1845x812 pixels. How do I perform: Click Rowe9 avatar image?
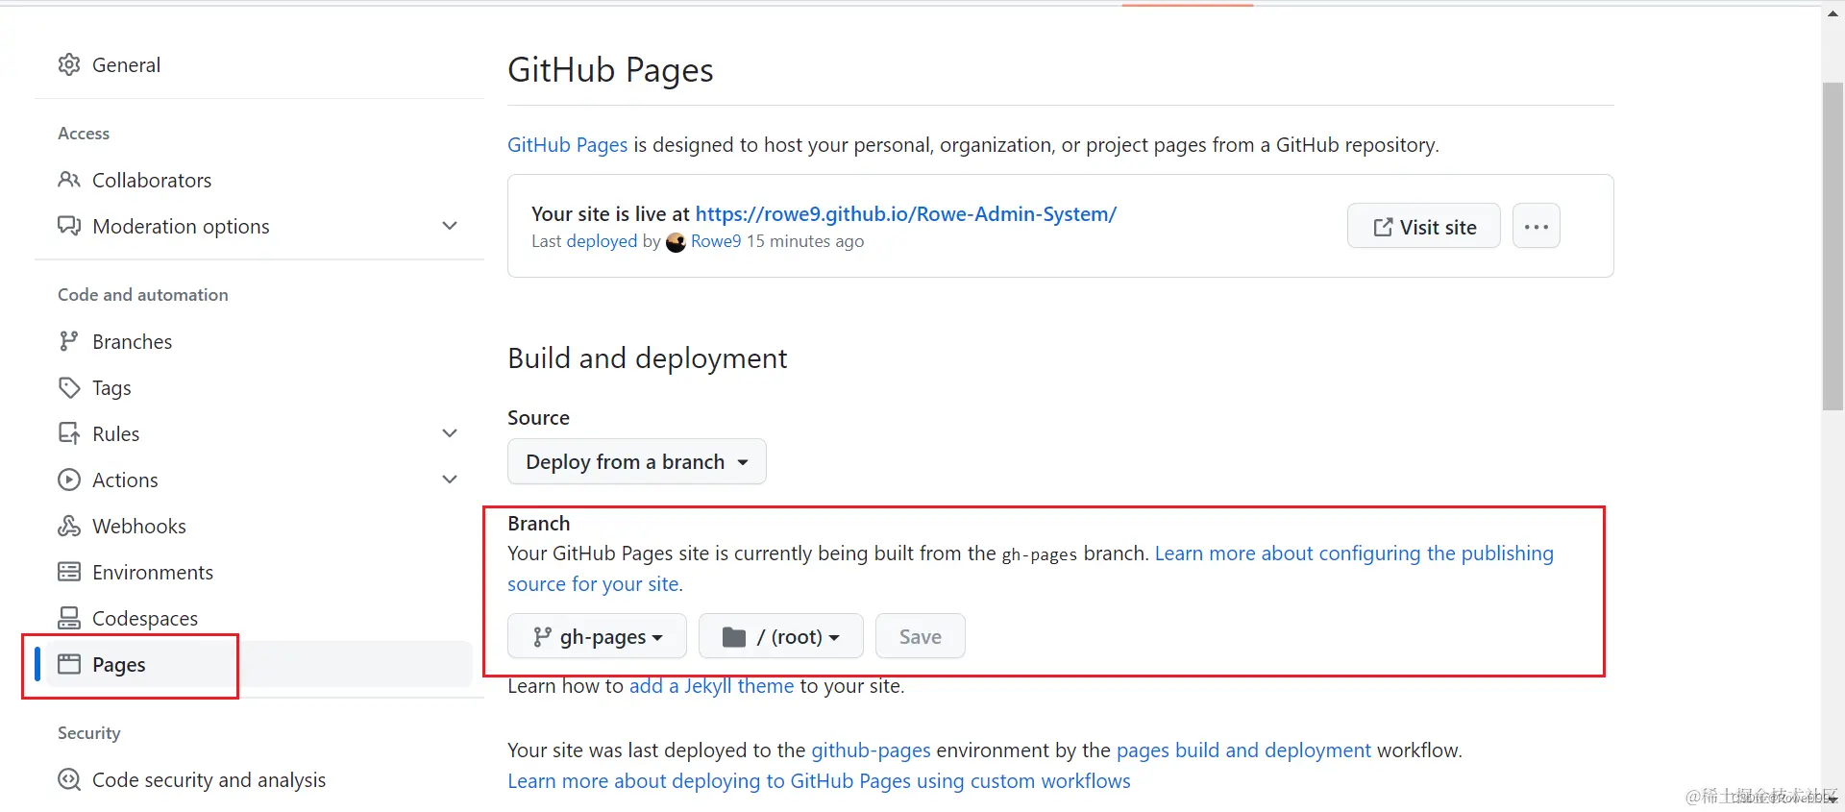point(676,242)
